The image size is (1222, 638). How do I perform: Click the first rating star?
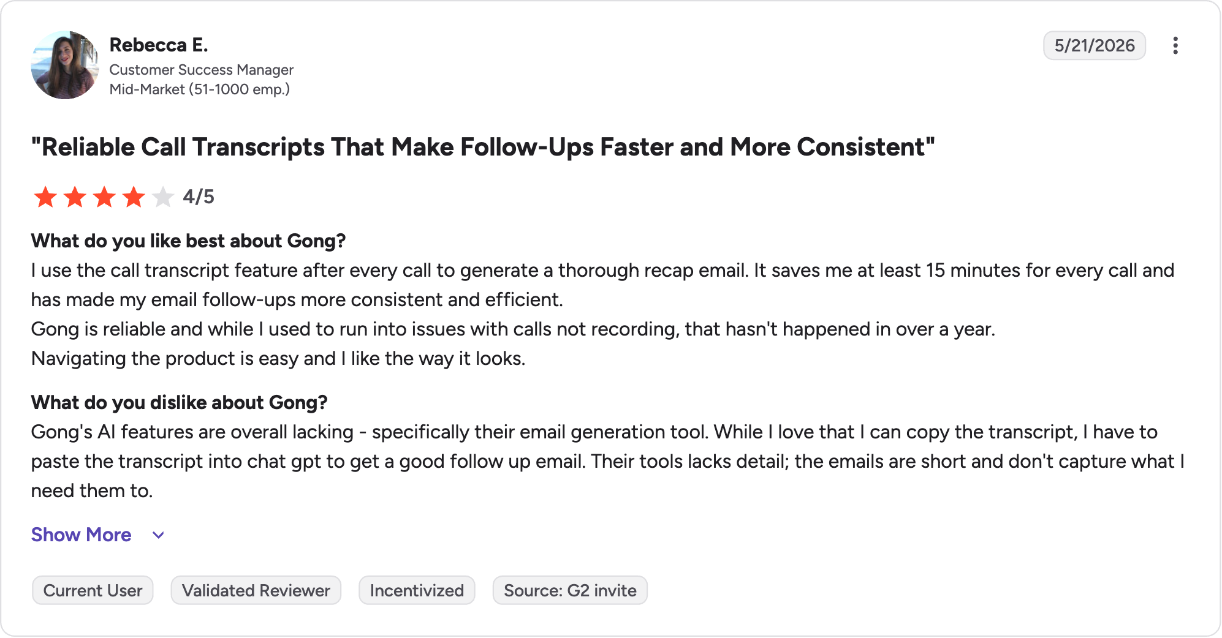tap(45, 197)
